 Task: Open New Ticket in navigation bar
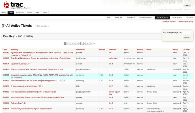(177, 18)
